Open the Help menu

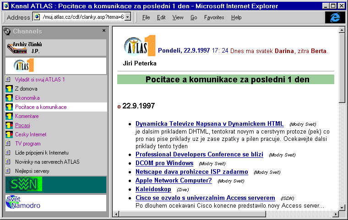236,17
